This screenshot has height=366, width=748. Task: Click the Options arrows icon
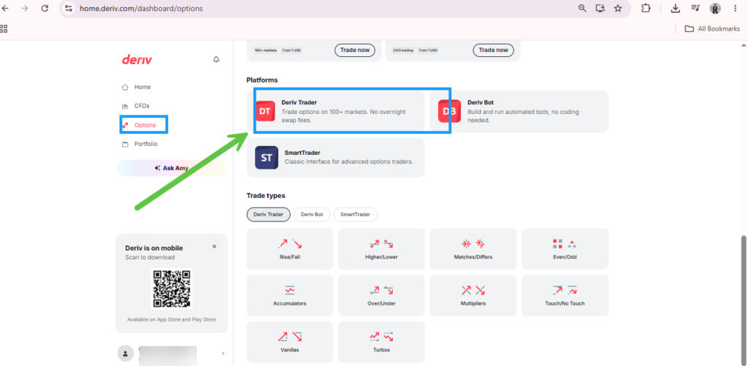pos(126,125)
